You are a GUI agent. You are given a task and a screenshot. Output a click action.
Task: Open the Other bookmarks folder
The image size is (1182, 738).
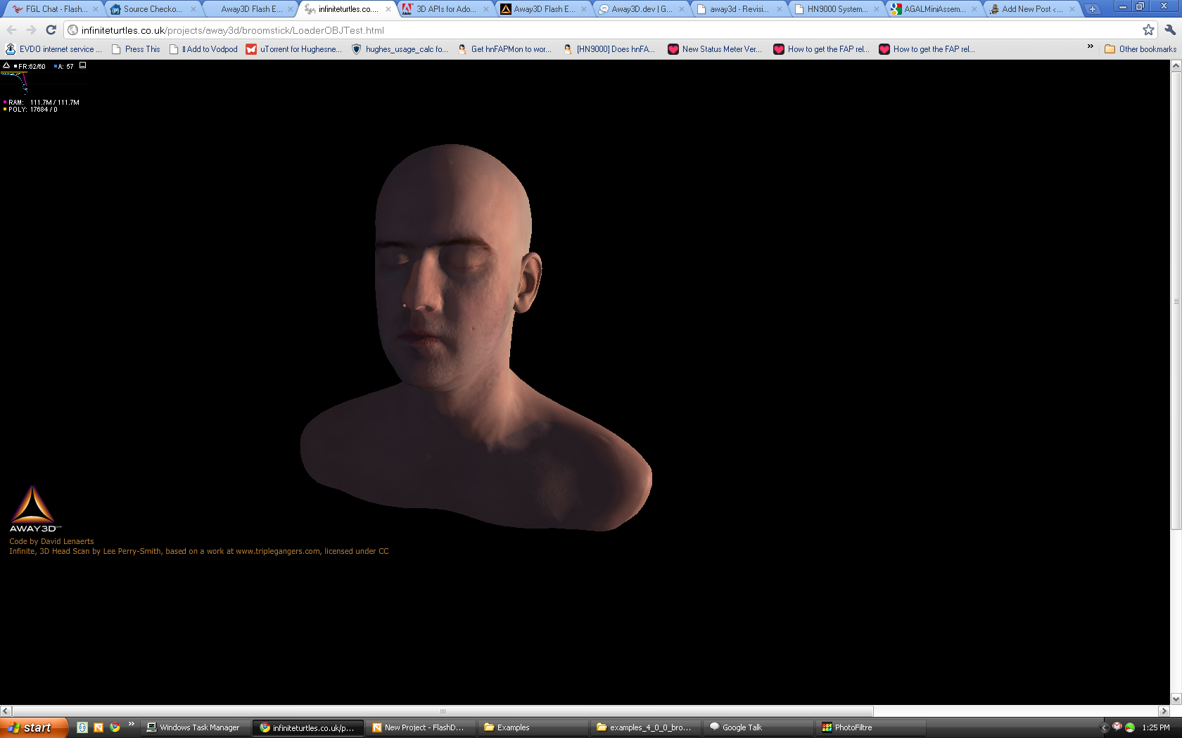[1140, 49]
